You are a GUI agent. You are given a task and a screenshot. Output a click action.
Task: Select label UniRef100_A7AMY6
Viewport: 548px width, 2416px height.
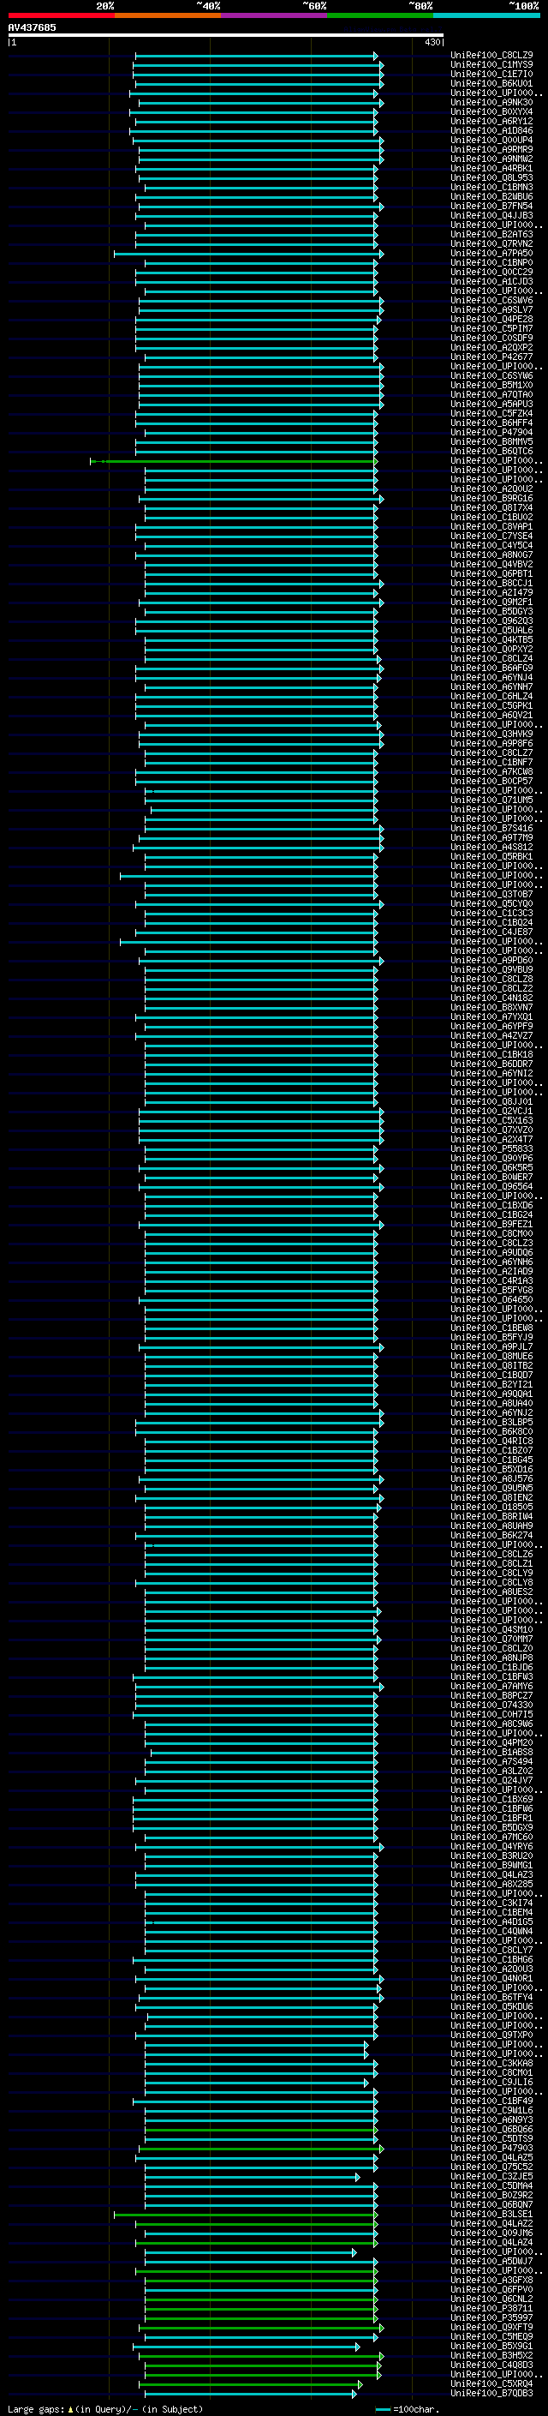491,1687
